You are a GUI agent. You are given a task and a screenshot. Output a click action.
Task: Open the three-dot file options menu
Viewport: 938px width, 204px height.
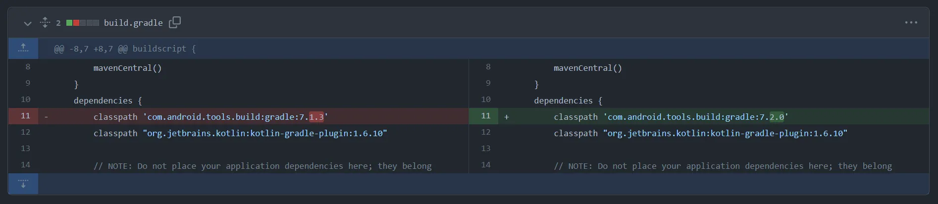[x=911, y=23]
